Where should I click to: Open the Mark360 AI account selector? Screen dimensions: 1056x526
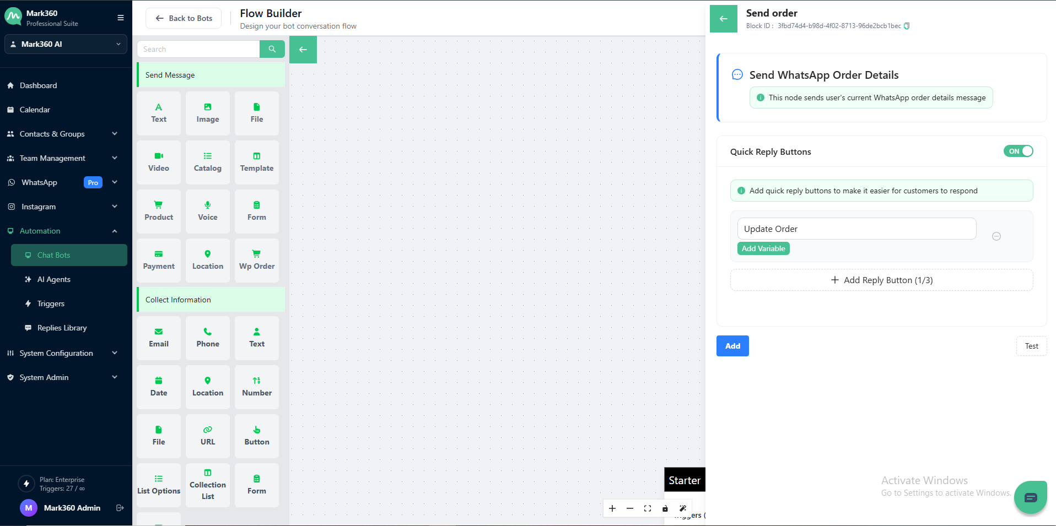point(66,44)
